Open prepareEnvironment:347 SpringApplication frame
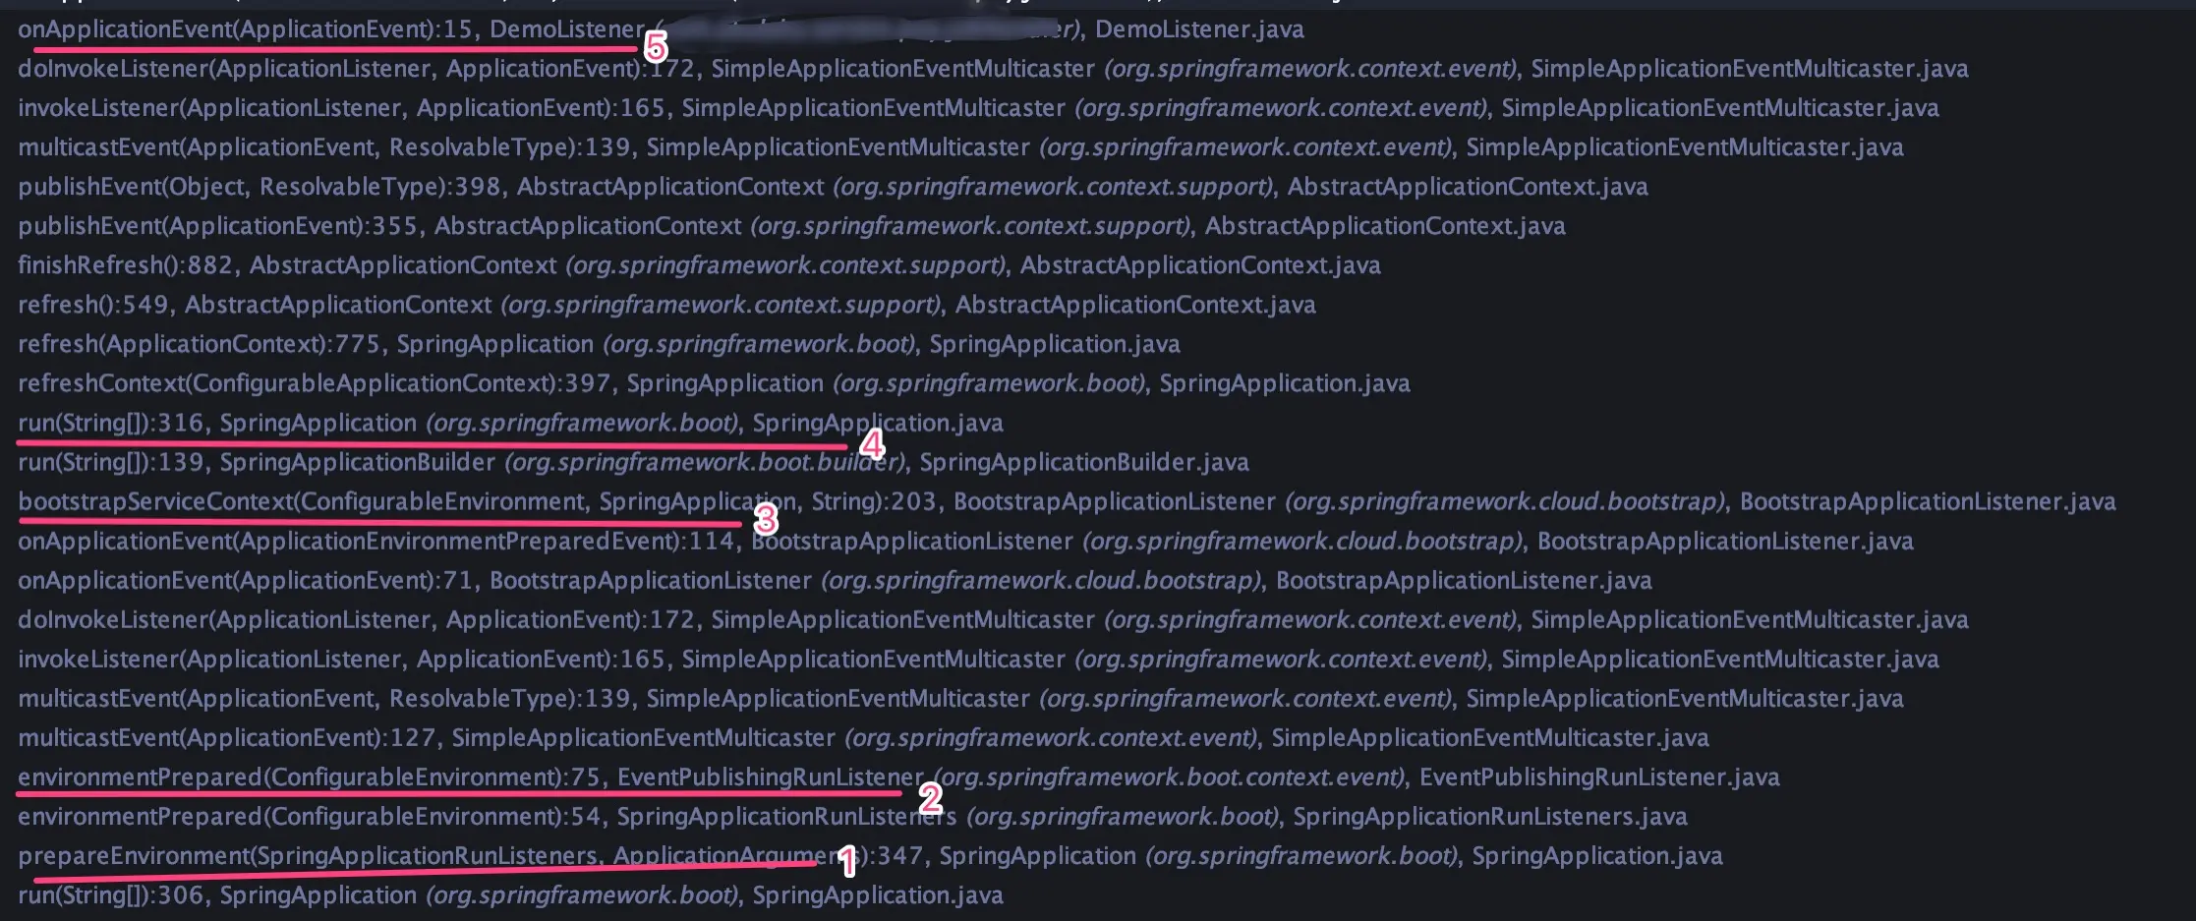Viewport: 2196px width, 921px height. coord(870,855)
